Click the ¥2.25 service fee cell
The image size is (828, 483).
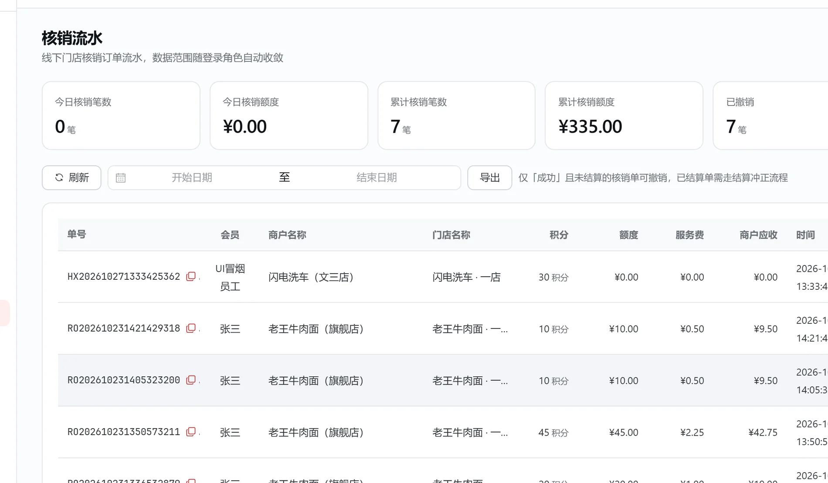[692, 433]
